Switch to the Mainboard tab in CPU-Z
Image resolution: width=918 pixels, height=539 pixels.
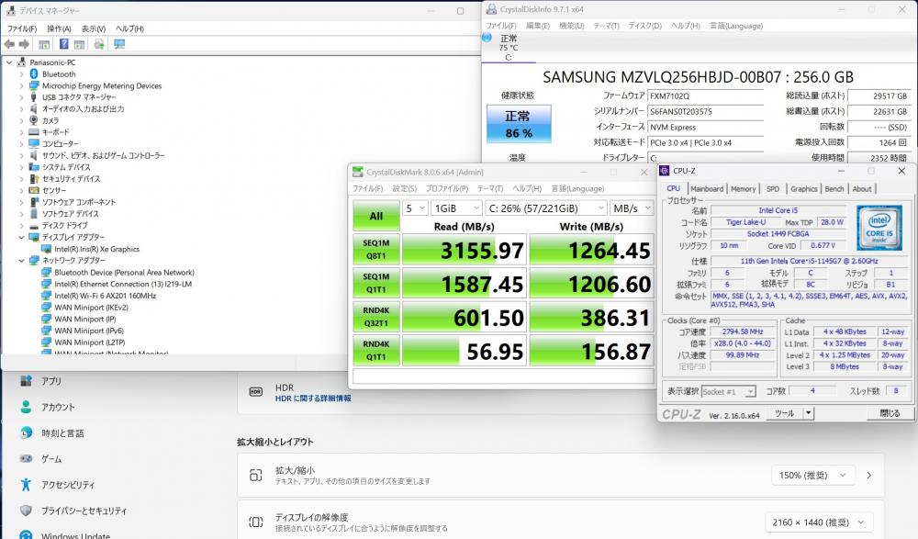coord(706,189)
